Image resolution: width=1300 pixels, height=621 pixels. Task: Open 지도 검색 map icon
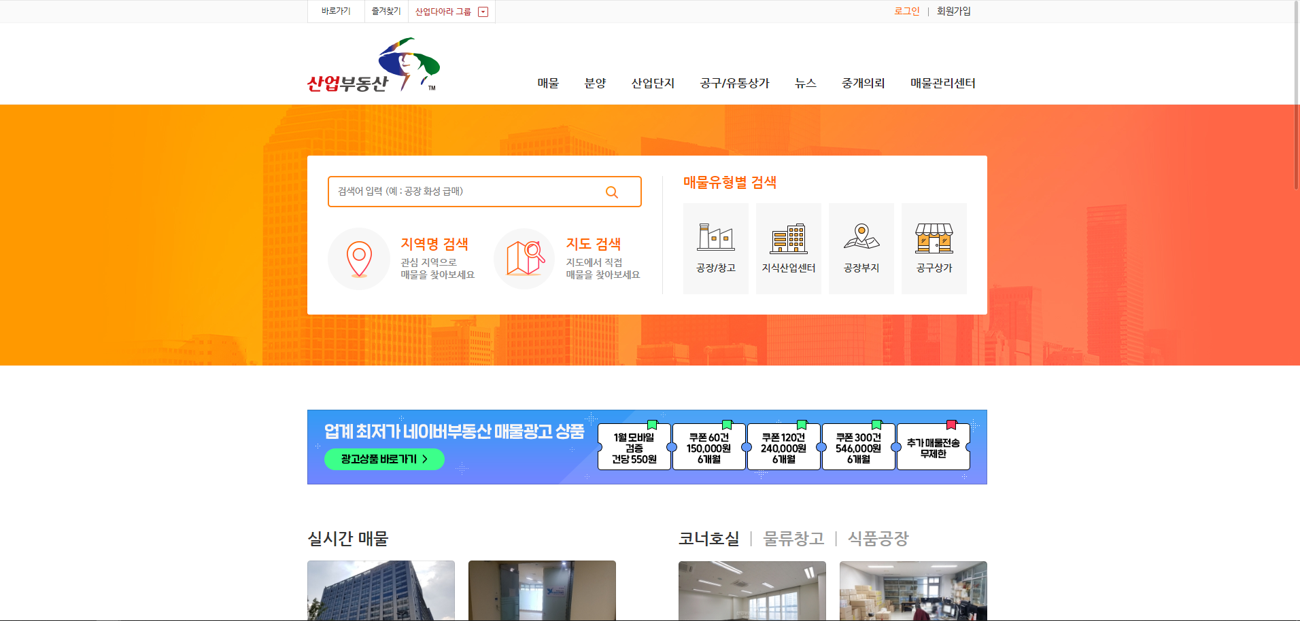pyautogui.click(x=525, y=259)
